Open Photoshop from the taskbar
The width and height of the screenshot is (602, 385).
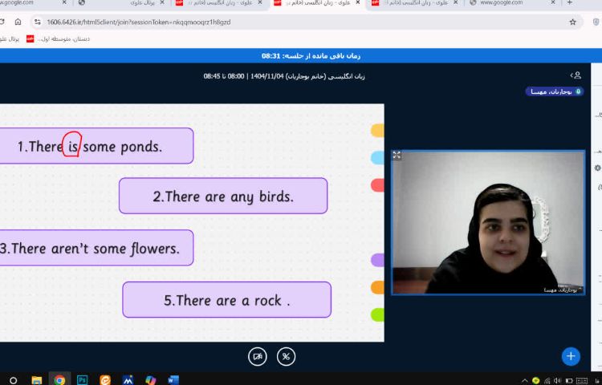click(x=82, y=379)
